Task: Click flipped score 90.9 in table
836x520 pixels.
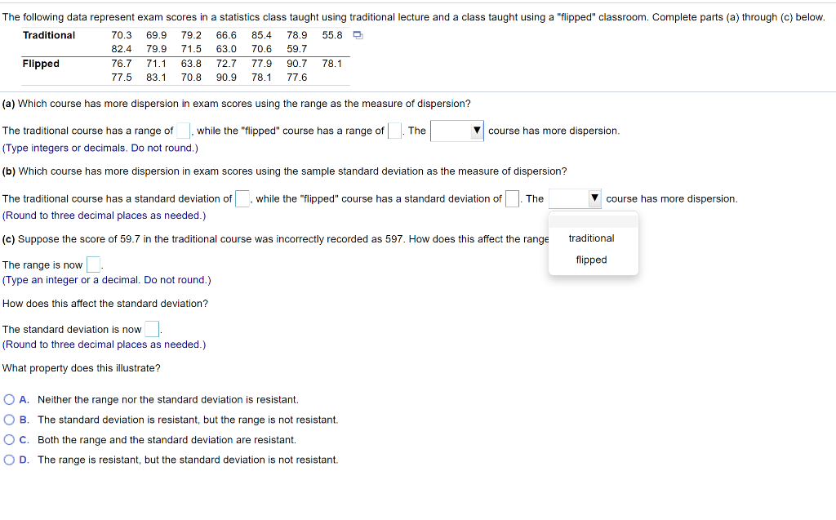Action: click(227, 78)
